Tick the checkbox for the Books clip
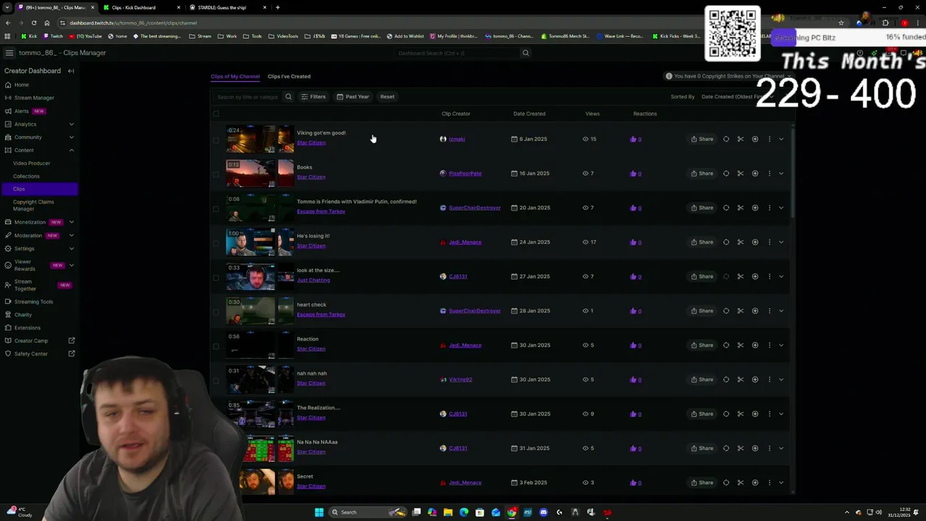926x521 pixels. coord(216,174)
